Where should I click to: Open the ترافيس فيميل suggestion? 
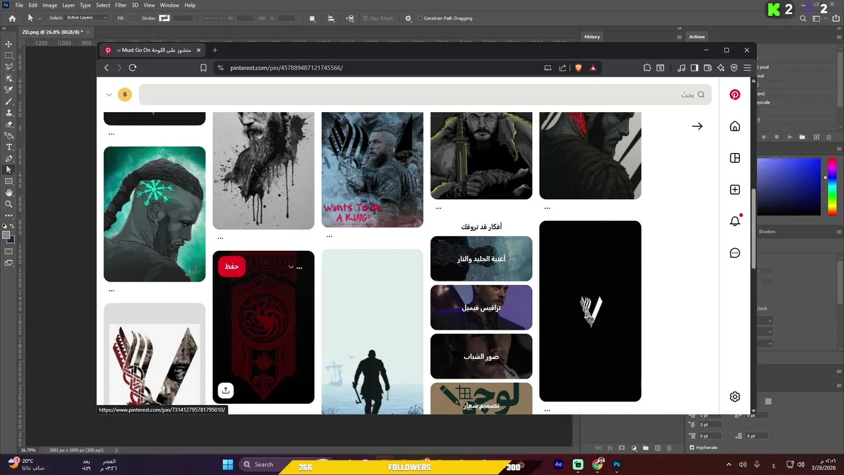pyautogui.click(x=481, y=307)
